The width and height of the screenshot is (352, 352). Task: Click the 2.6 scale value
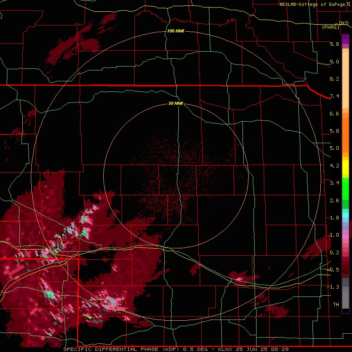[334, 201]
